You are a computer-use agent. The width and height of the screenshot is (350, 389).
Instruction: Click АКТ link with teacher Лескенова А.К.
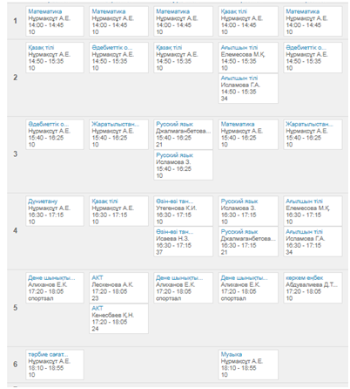[x=98, y=277]
